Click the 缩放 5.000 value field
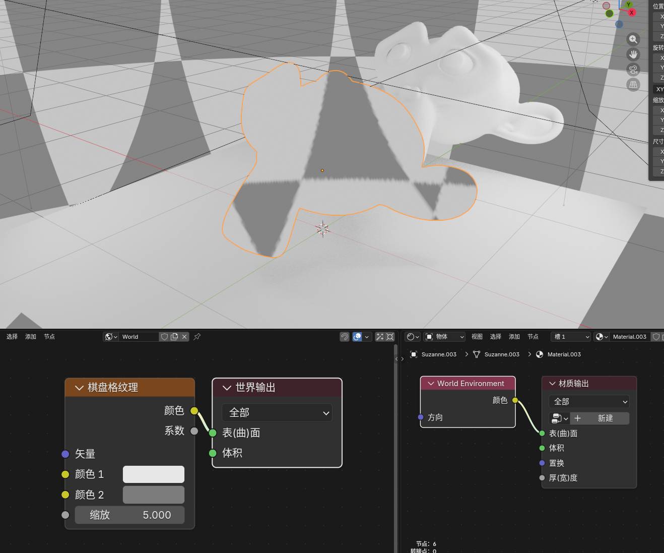This screenshot has height=553, width=664. coord(130,515)
